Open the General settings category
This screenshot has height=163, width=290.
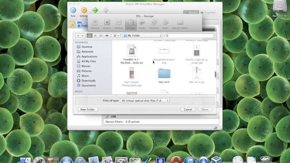pos(95,24)
